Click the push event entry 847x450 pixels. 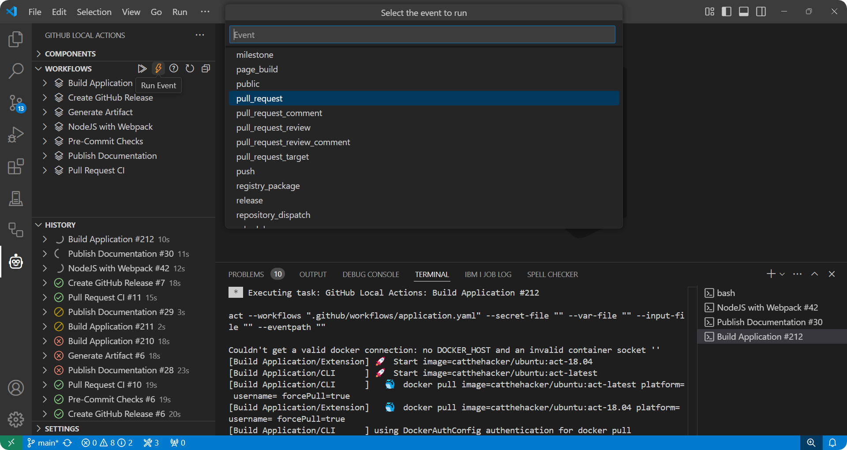pyautogui.click(x=245, y=171)
